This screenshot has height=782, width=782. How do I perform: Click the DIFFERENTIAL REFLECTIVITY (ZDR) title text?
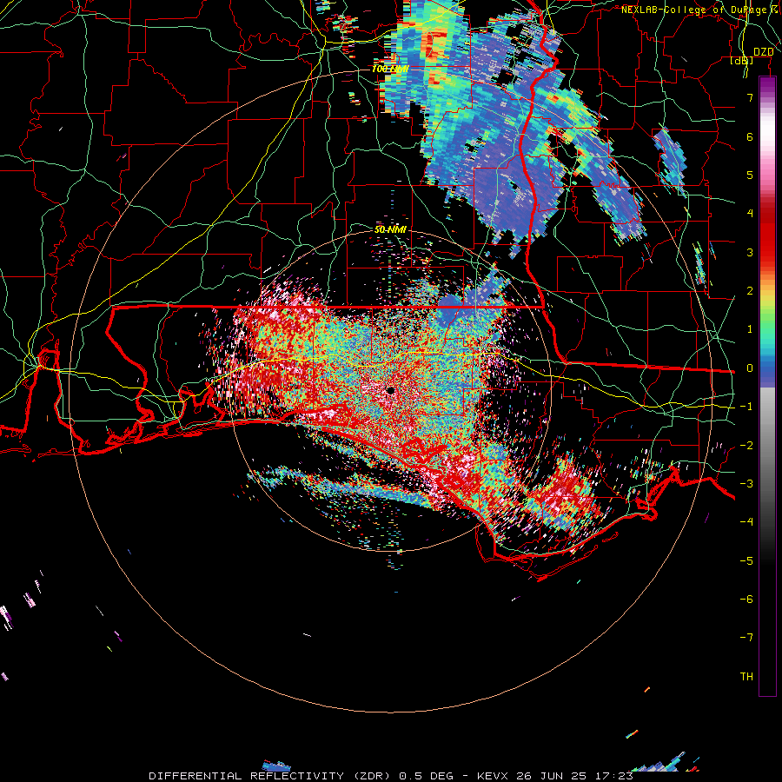tap(270, 776)
